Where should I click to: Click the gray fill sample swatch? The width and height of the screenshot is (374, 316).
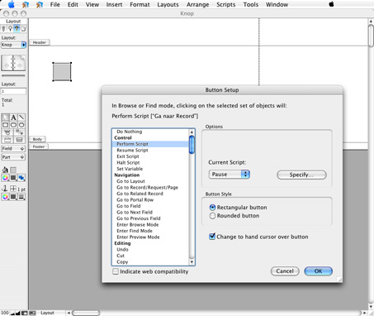(13, 170)
